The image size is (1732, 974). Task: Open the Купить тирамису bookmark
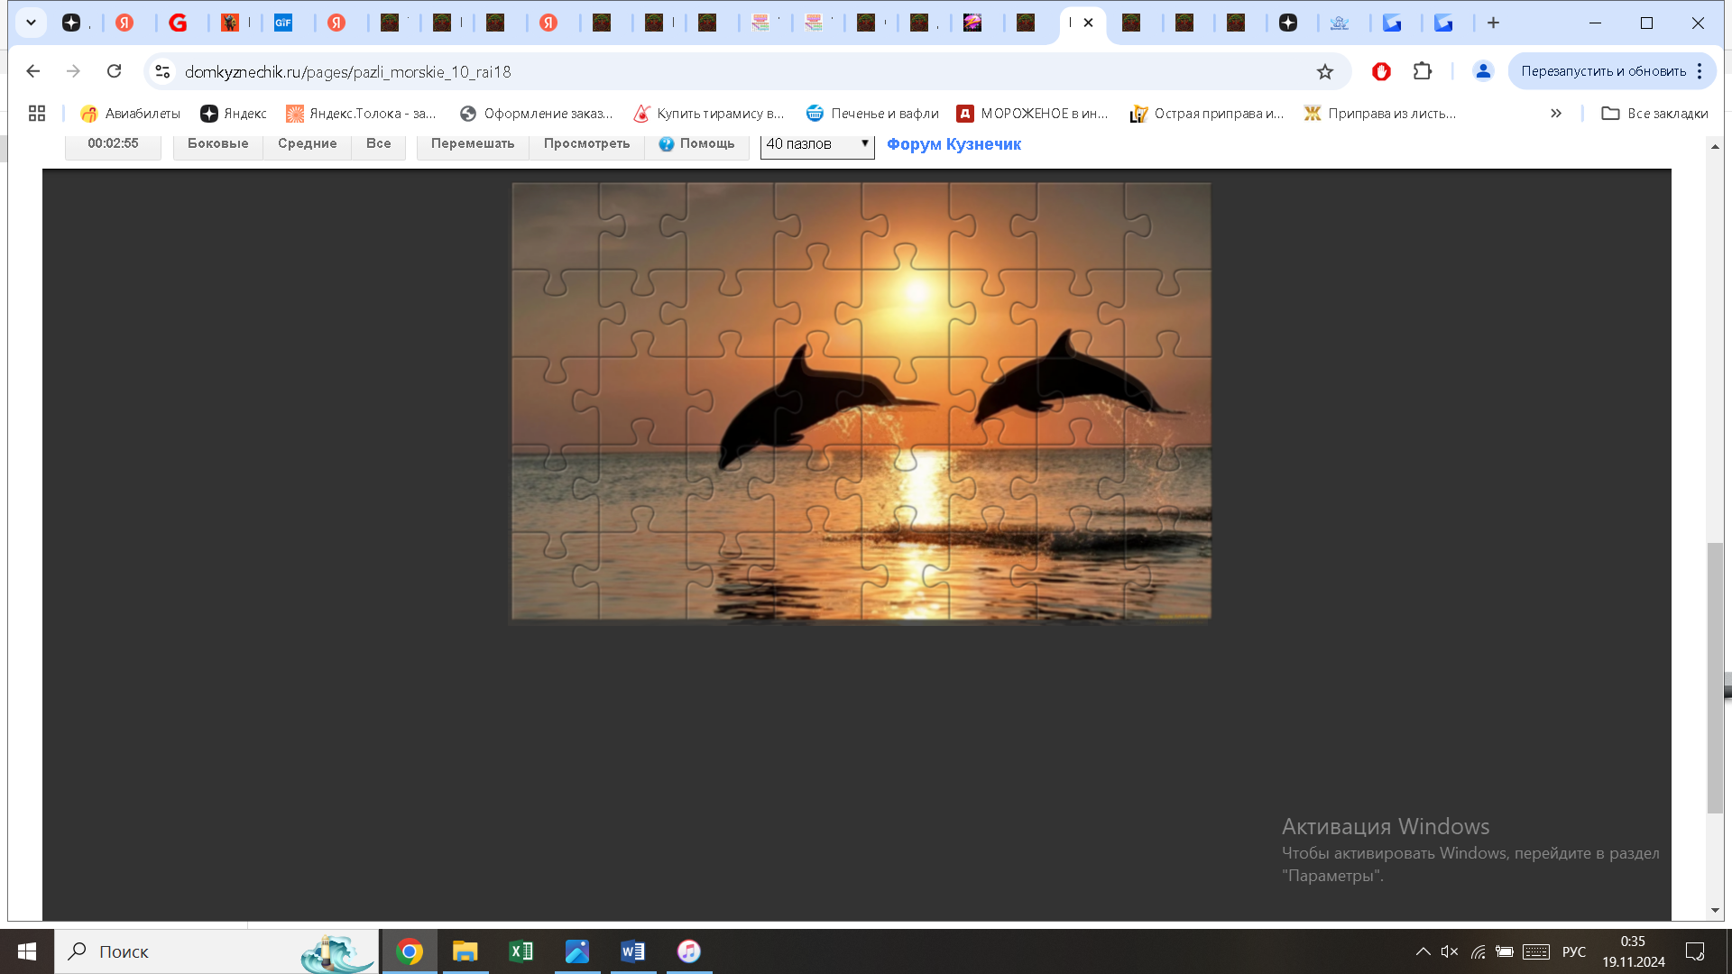709,113
